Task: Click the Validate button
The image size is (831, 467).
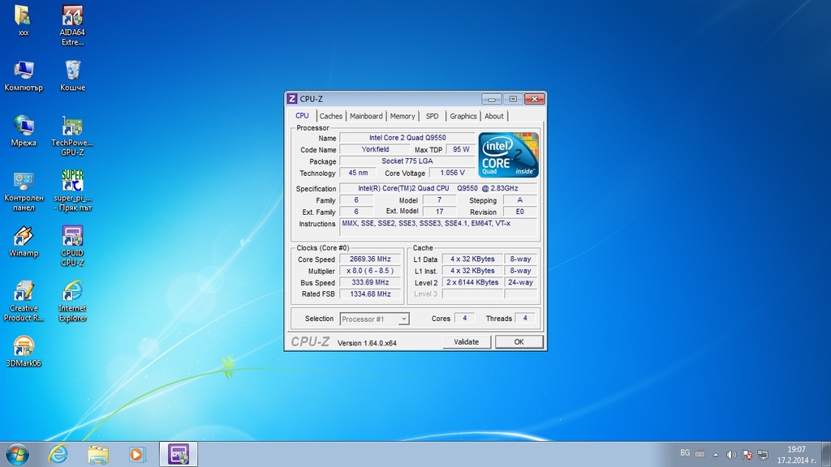Action: [x=467, y=342]
